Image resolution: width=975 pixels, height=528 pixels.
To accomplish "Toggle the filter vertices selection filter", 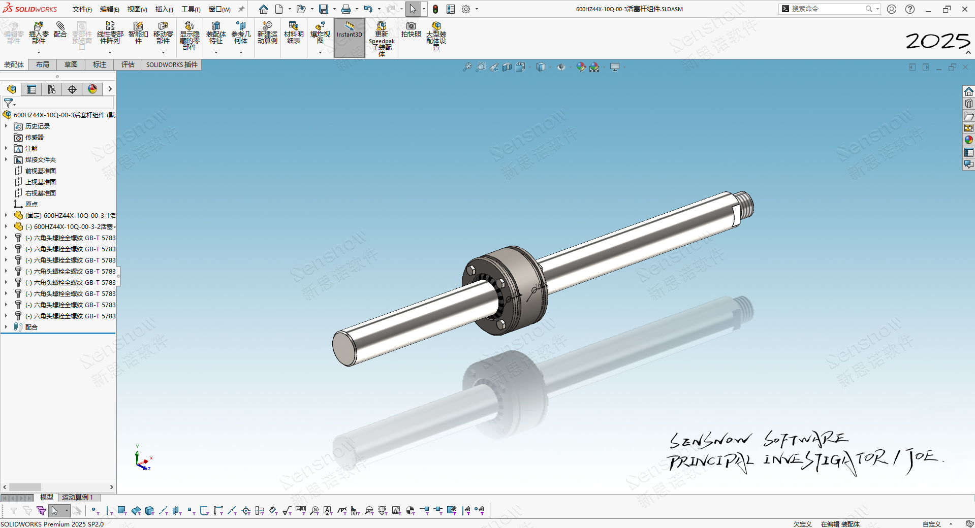I will click(95, 511).
